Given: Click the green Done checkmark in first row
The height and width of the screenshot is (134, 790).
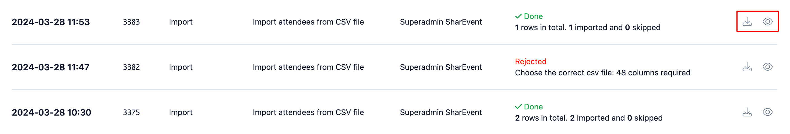Looking at the screenshot, I should tap(518, 16).
